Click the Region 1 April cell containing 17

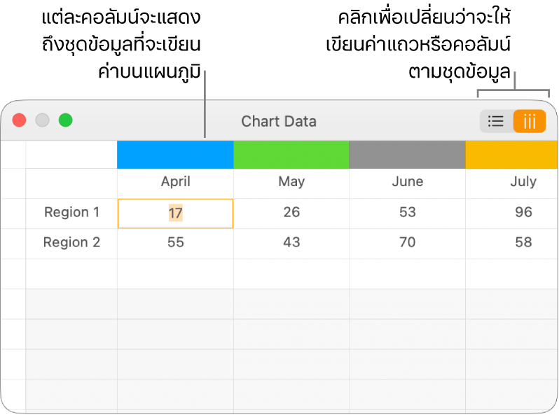pos(175,213)
